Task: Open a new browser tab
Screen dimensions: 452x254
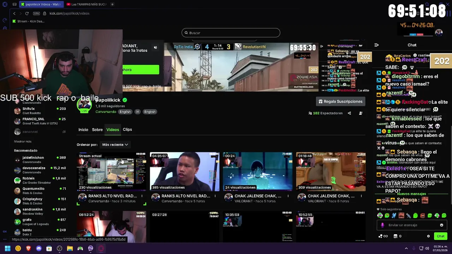Action: [112, 4]
